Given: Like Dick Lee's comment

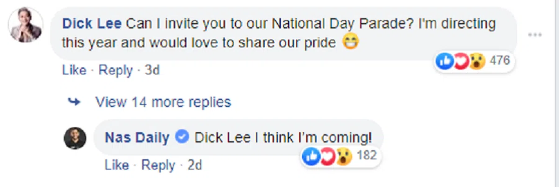Looking at the screenshot, I should pyautogui.click(x=74, y=70).
